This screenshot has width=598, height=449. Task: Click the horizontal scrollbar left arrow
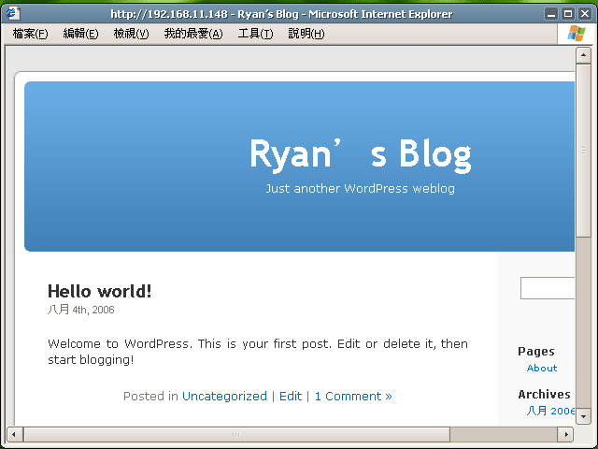pyautogui.click(x=15, y=434)
